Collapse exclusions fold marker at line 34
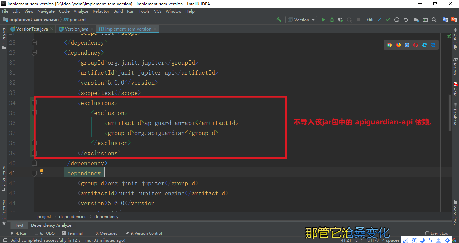Screen dimensions: 459x243 click(34, 103)
